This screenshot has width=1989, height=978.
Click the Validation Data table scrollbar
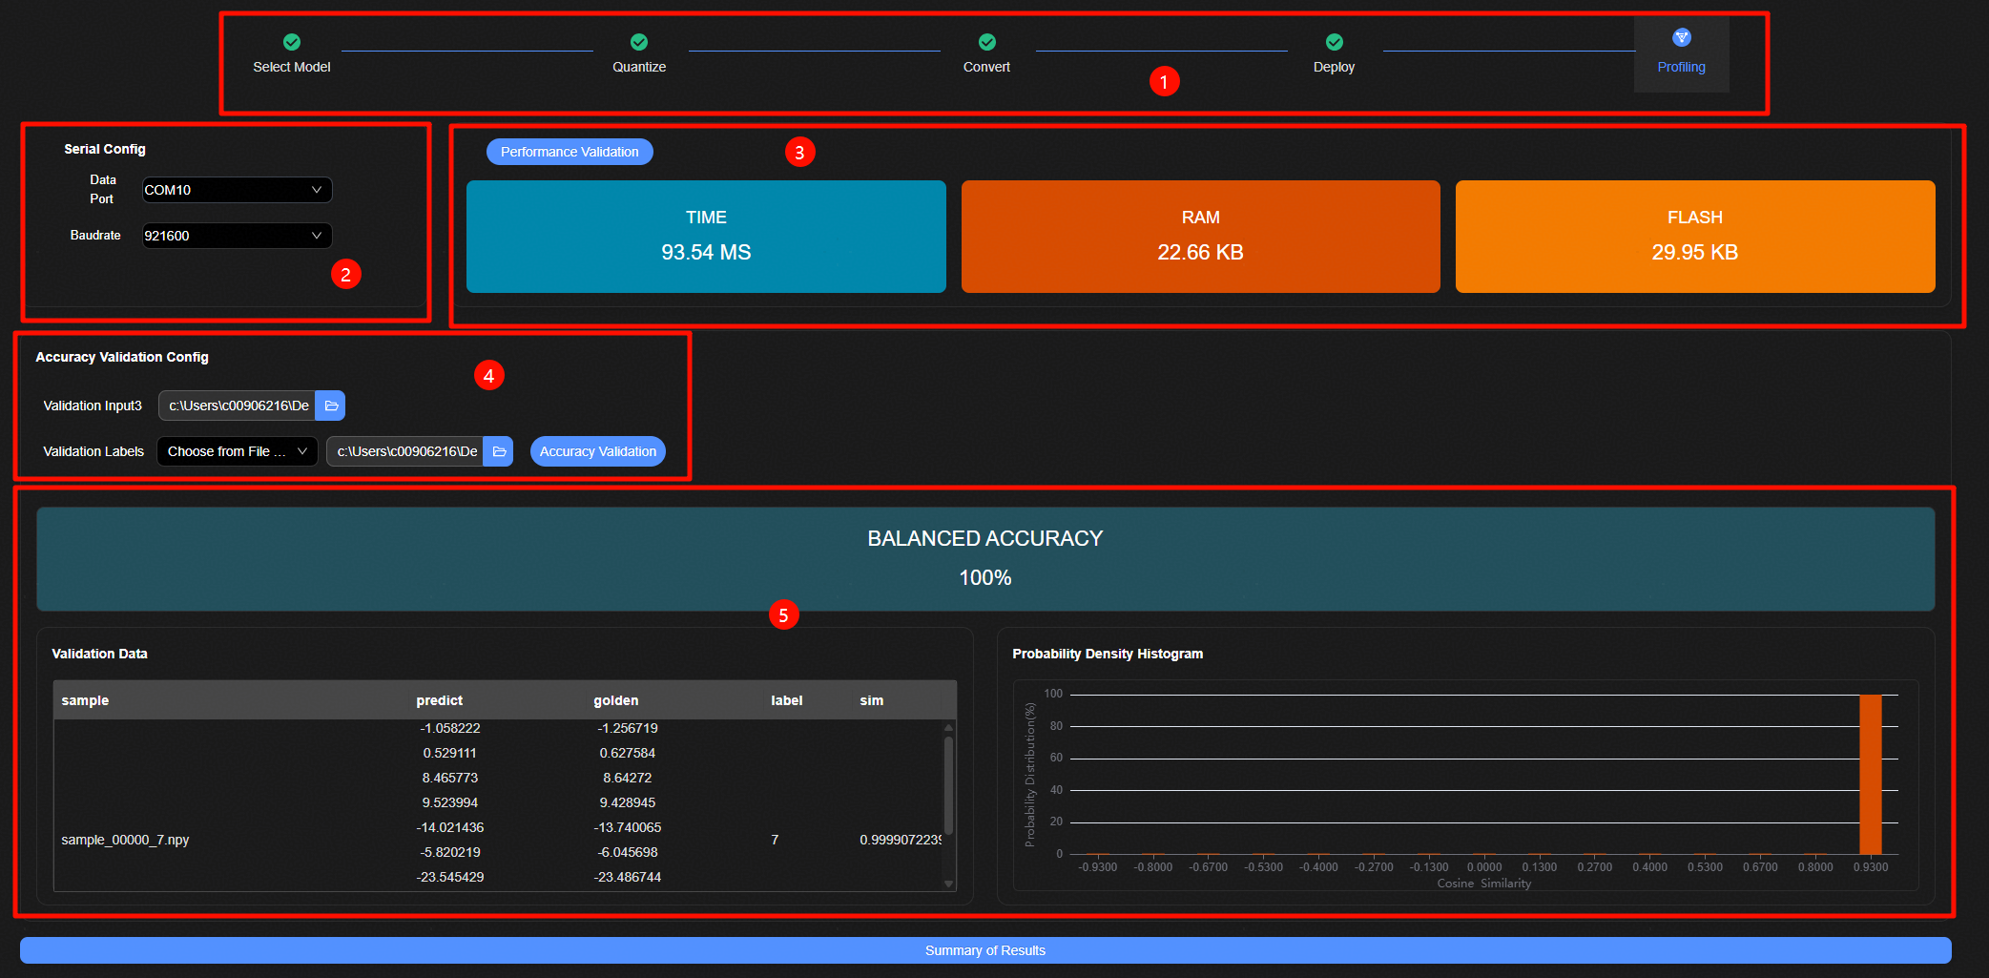point(948,784)
